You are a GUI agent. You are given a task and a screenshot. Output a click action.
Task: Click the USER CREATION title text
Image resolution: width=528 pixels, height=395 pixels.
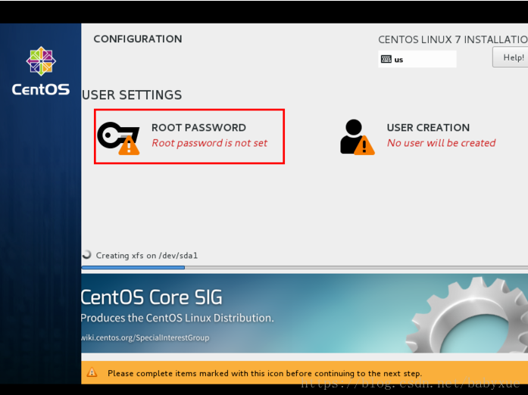[428, 128]
